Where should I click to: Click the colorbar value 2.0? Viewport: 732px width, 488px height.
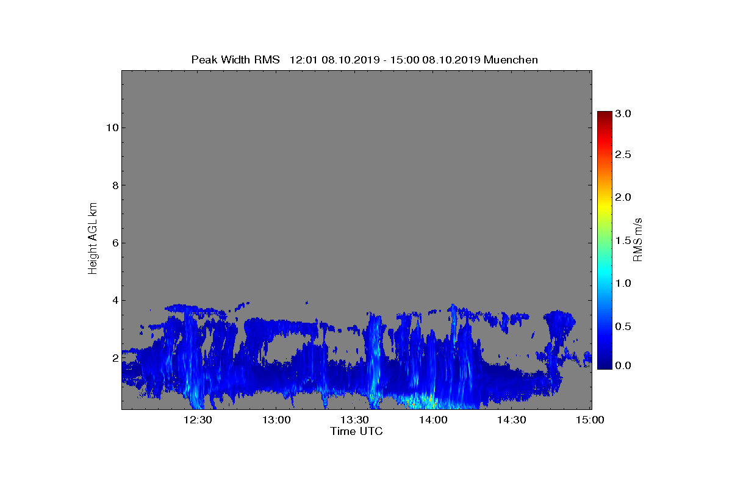pyautogui.click(x=623, y=197)
